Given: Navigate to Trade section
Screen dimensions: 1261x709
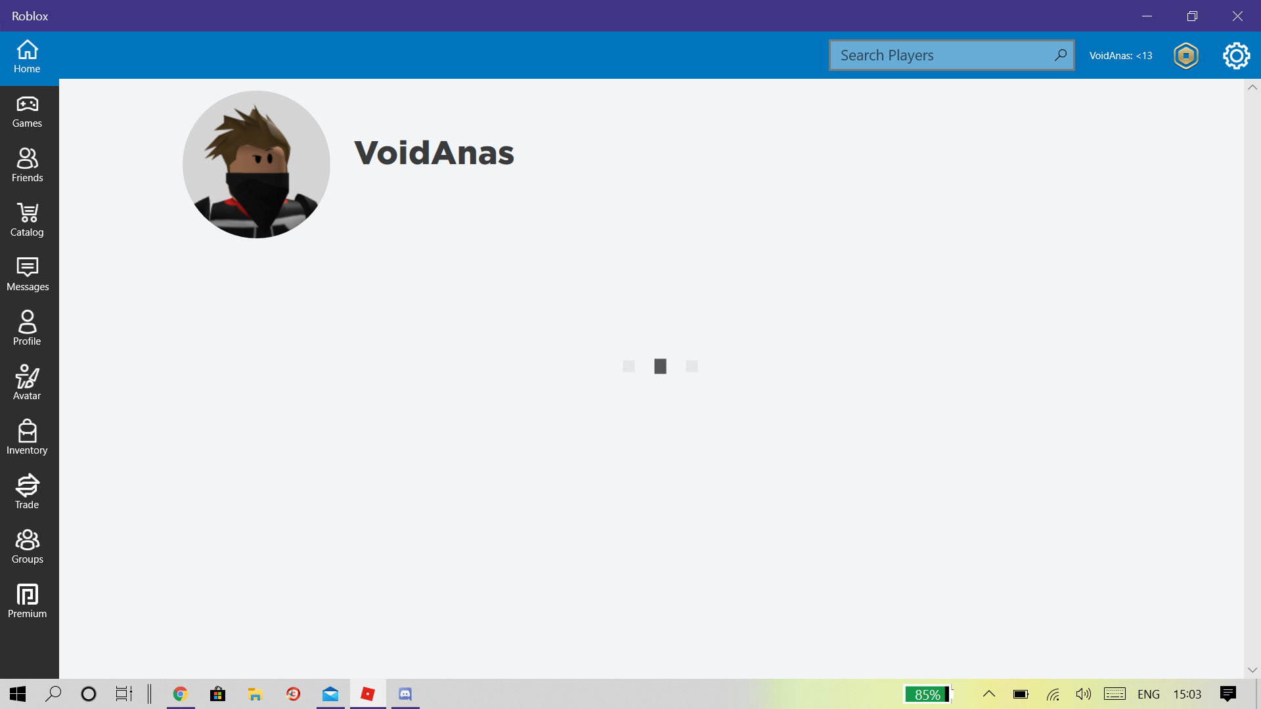Looking at the screenshot, I should [x=27, y=491].
